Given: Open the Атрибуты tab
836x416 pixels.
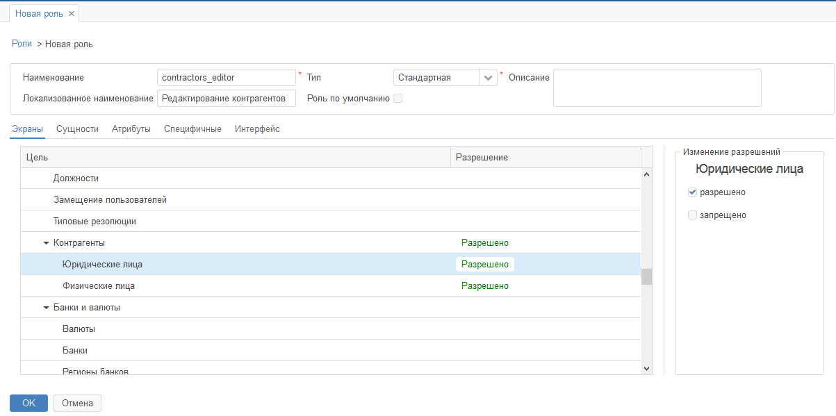Looking at the screenshot, I should [131, 129].
